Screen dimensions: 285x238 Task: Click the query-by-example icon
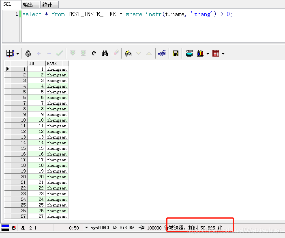click(x=128, y=53)
